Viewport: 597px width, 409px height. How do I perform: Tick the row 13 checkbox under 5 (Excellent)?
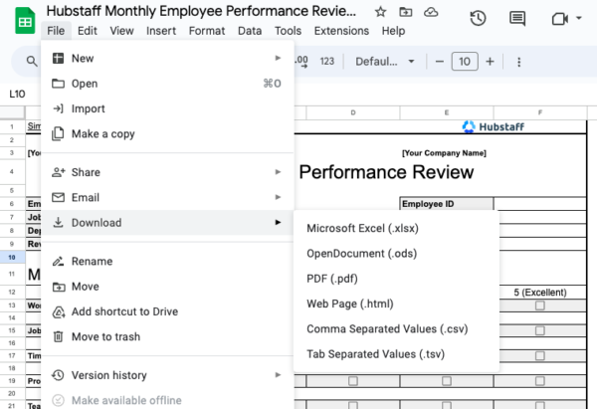coord(540,306)
